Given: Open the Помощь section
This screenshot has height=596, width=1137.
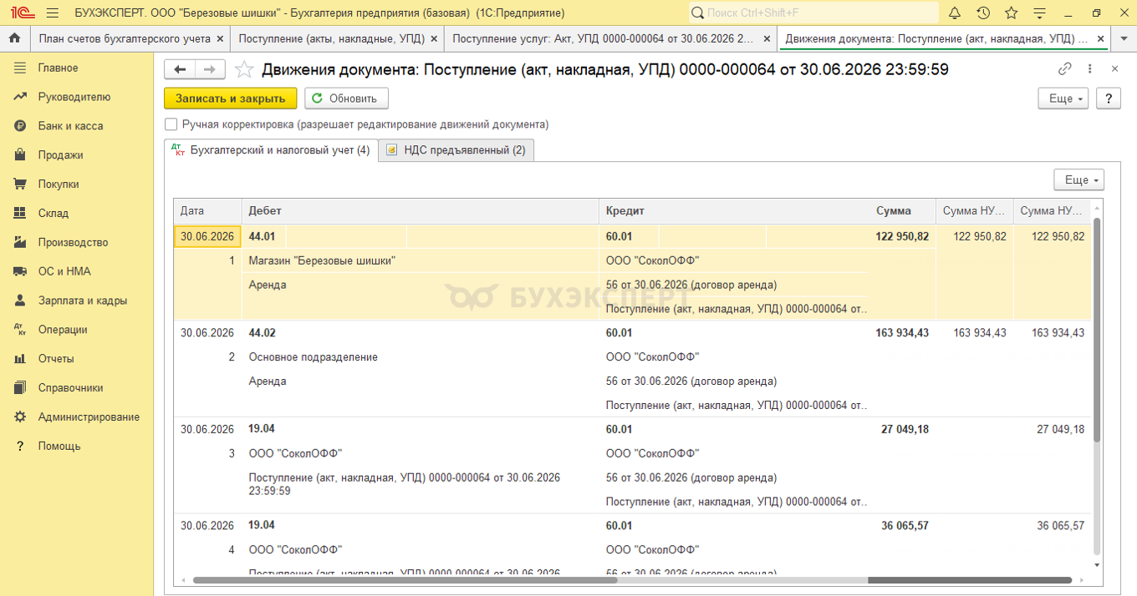Looking at the screenshot, I should tap(77, 447).
